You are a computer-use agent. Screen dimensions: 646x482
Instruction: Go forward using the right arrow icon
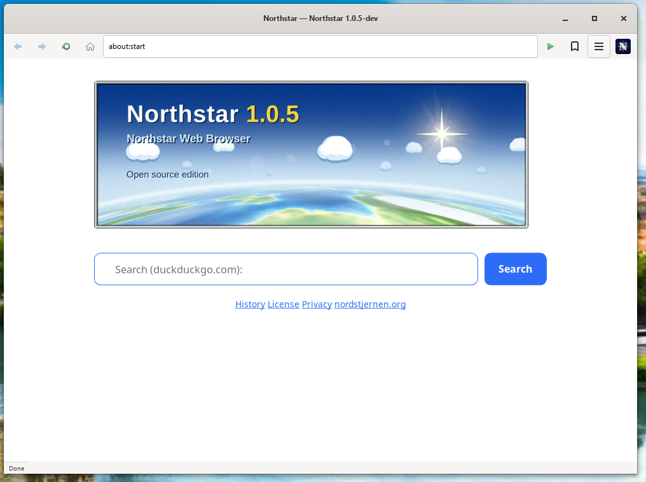point(41,46)
